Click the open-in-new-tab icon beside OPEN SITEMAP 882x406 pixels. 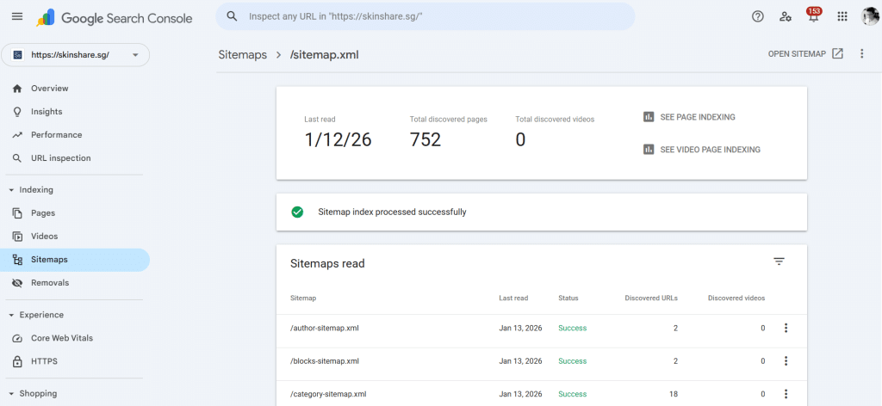837,54
